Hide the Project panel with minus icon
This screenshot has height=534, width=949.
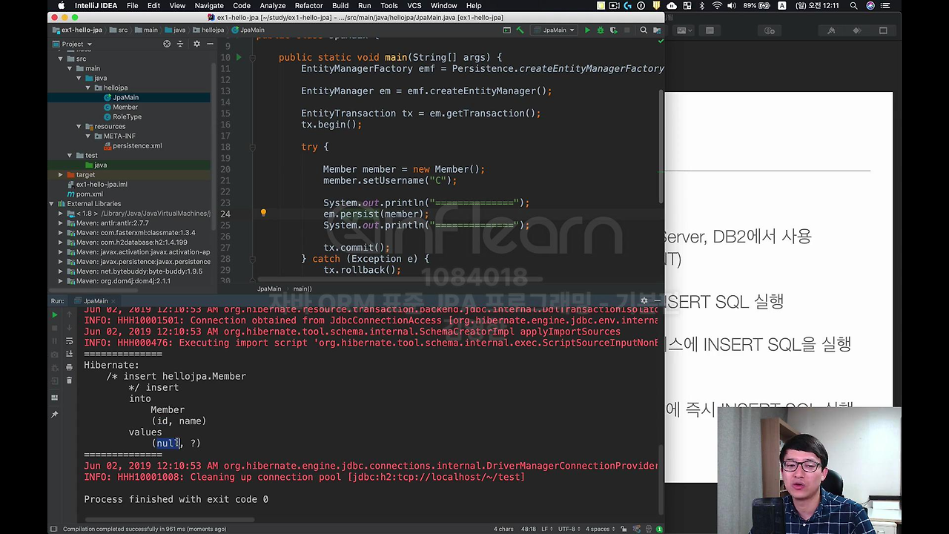tap(210, 44)
